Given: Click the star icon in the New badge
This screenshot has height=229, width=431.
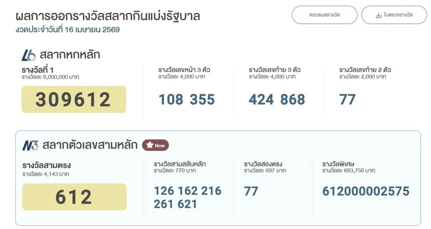Looking at the screenshot, I should [150, 145].
